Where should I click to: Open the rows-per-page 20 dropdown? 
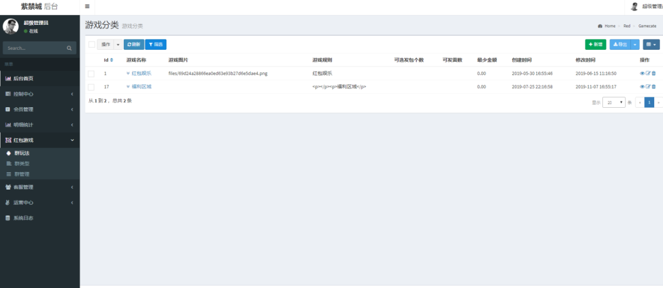614,102
